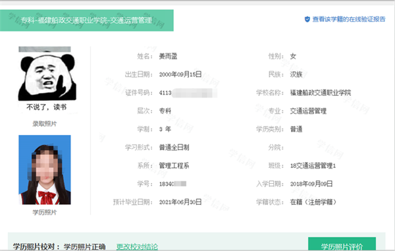Click the name value 姜雨盈
This screenshot has height=251, width=395.
(x=168, y=56)
